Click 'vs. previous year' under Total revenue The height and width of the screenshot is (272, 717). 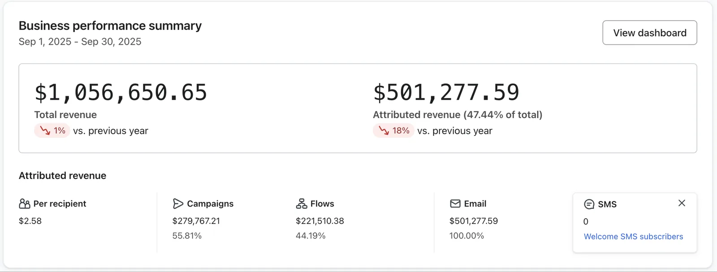point(111,131)
